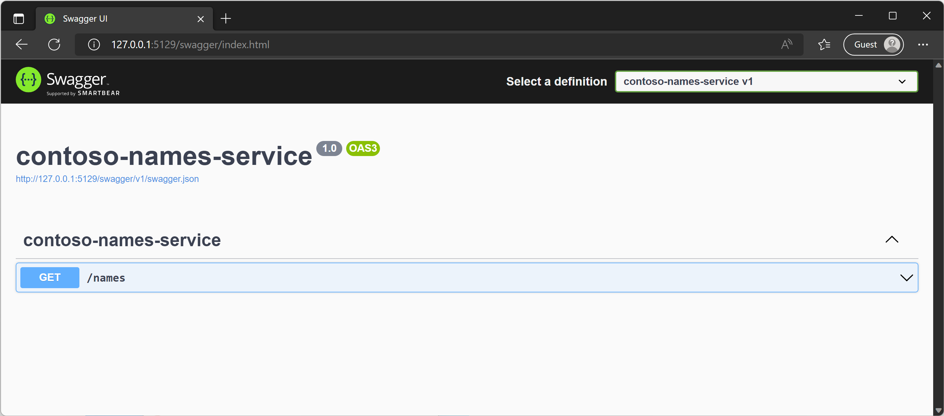
Task: Go back using browser back arrow
Action: coord(22,44)
